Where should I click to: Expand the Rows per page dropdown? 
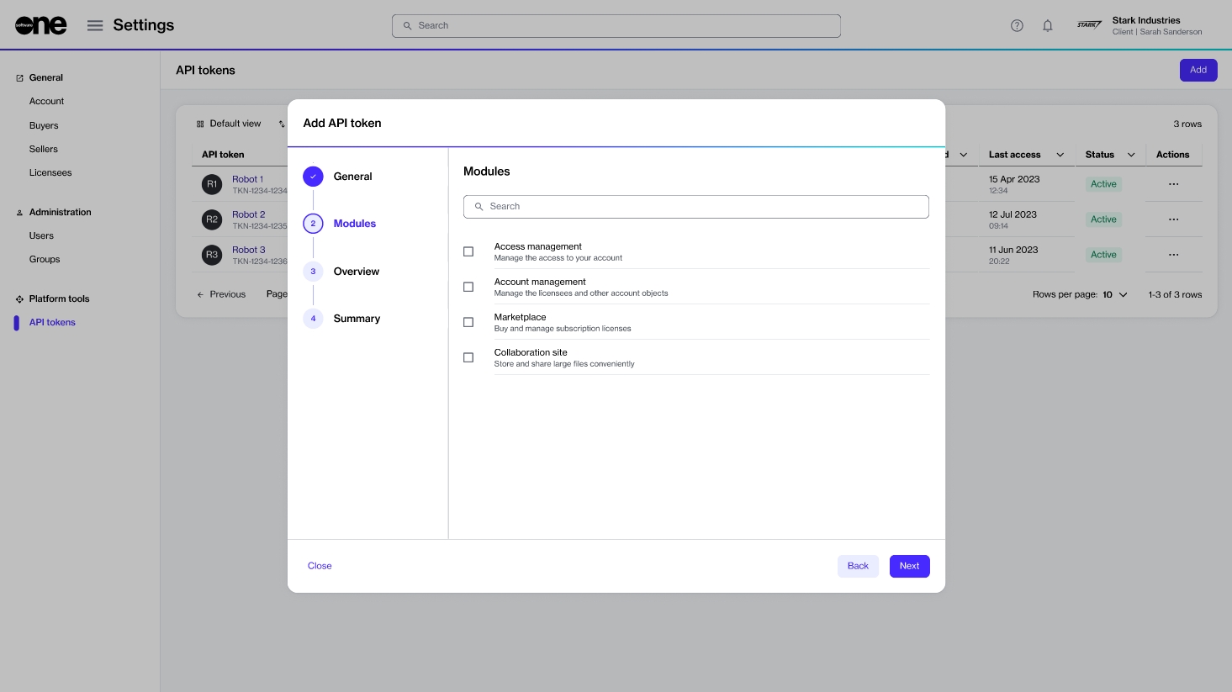[x=1115, y=294]
